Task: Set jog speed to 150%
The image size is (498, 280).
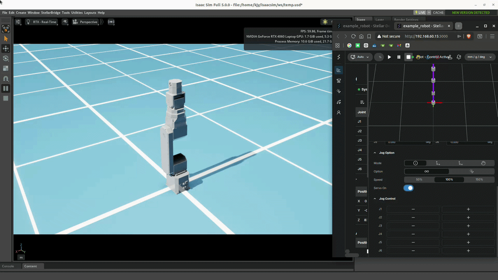Action: point(479,180)
